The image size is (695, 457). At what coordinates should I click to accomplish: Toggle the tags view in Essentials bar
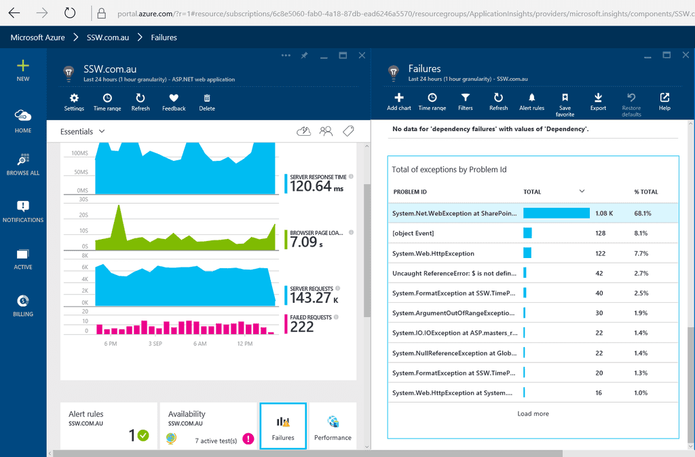(x=348, y=130)
